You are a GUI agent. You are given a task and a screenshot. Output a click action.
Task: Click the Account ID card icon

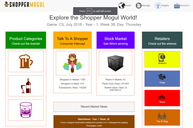tap(177, 6)
